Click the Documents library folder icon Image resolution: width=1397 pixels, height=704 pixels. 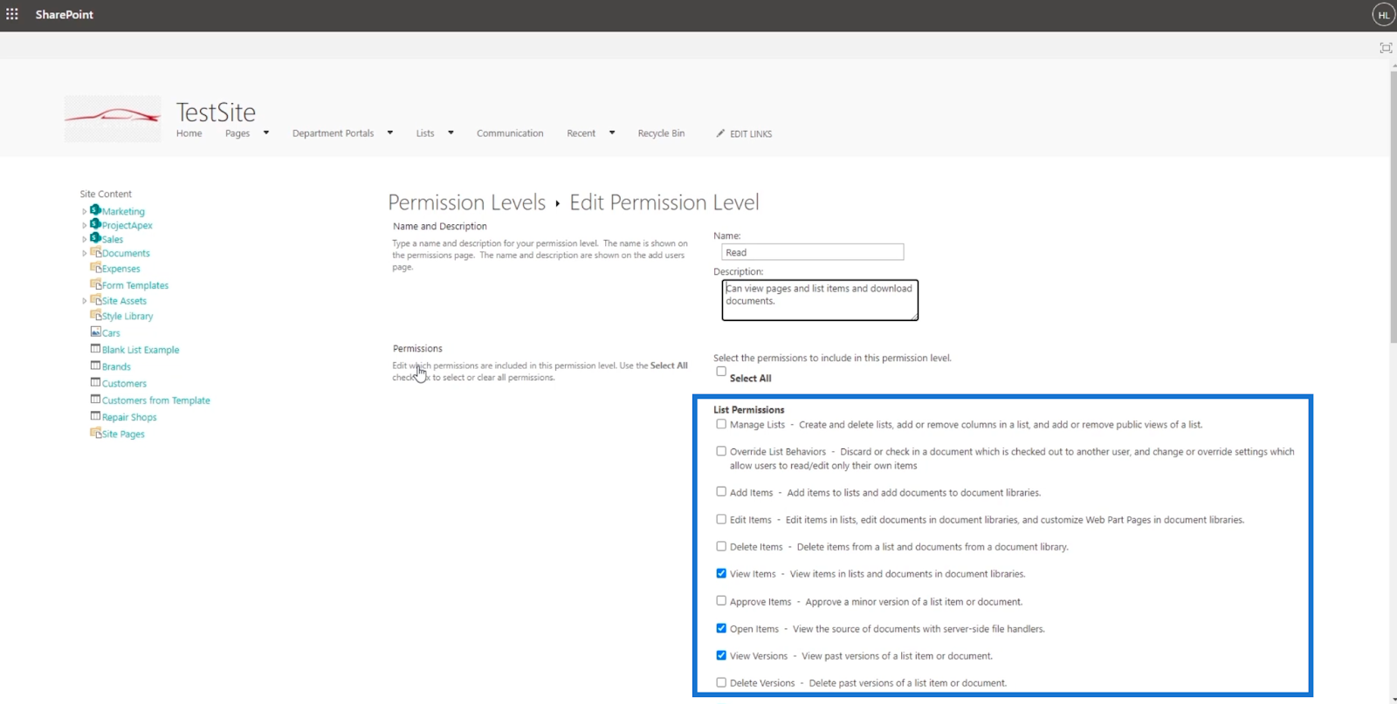96,252
